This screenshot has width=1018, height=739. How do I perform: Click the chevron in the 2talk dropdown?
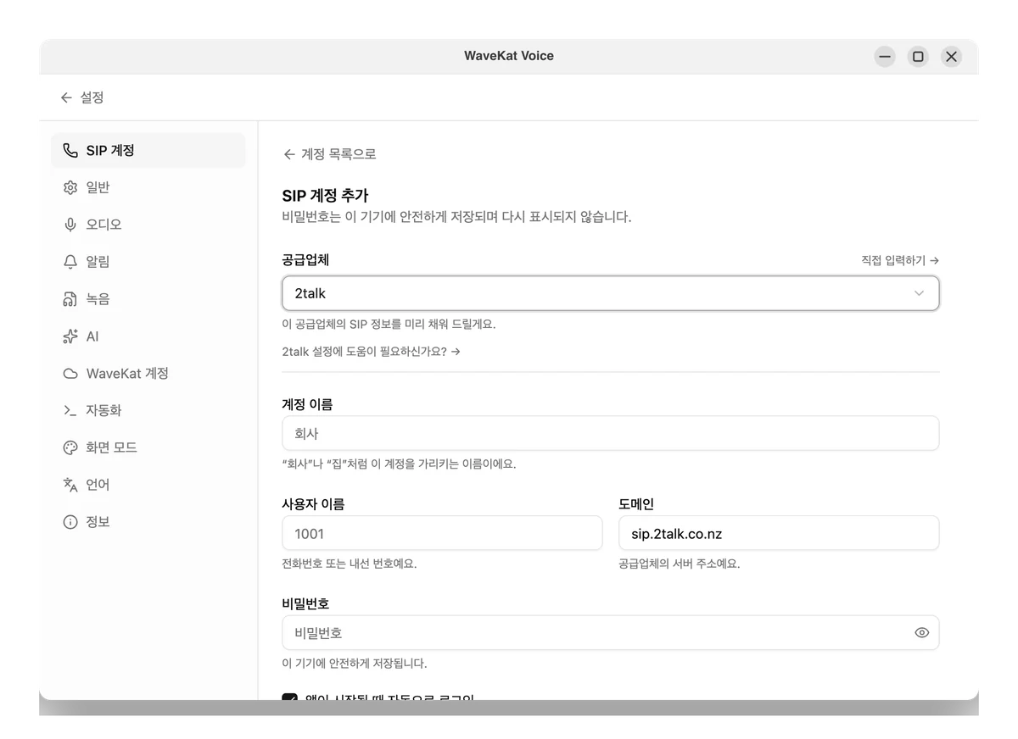[x=919, y=293]
